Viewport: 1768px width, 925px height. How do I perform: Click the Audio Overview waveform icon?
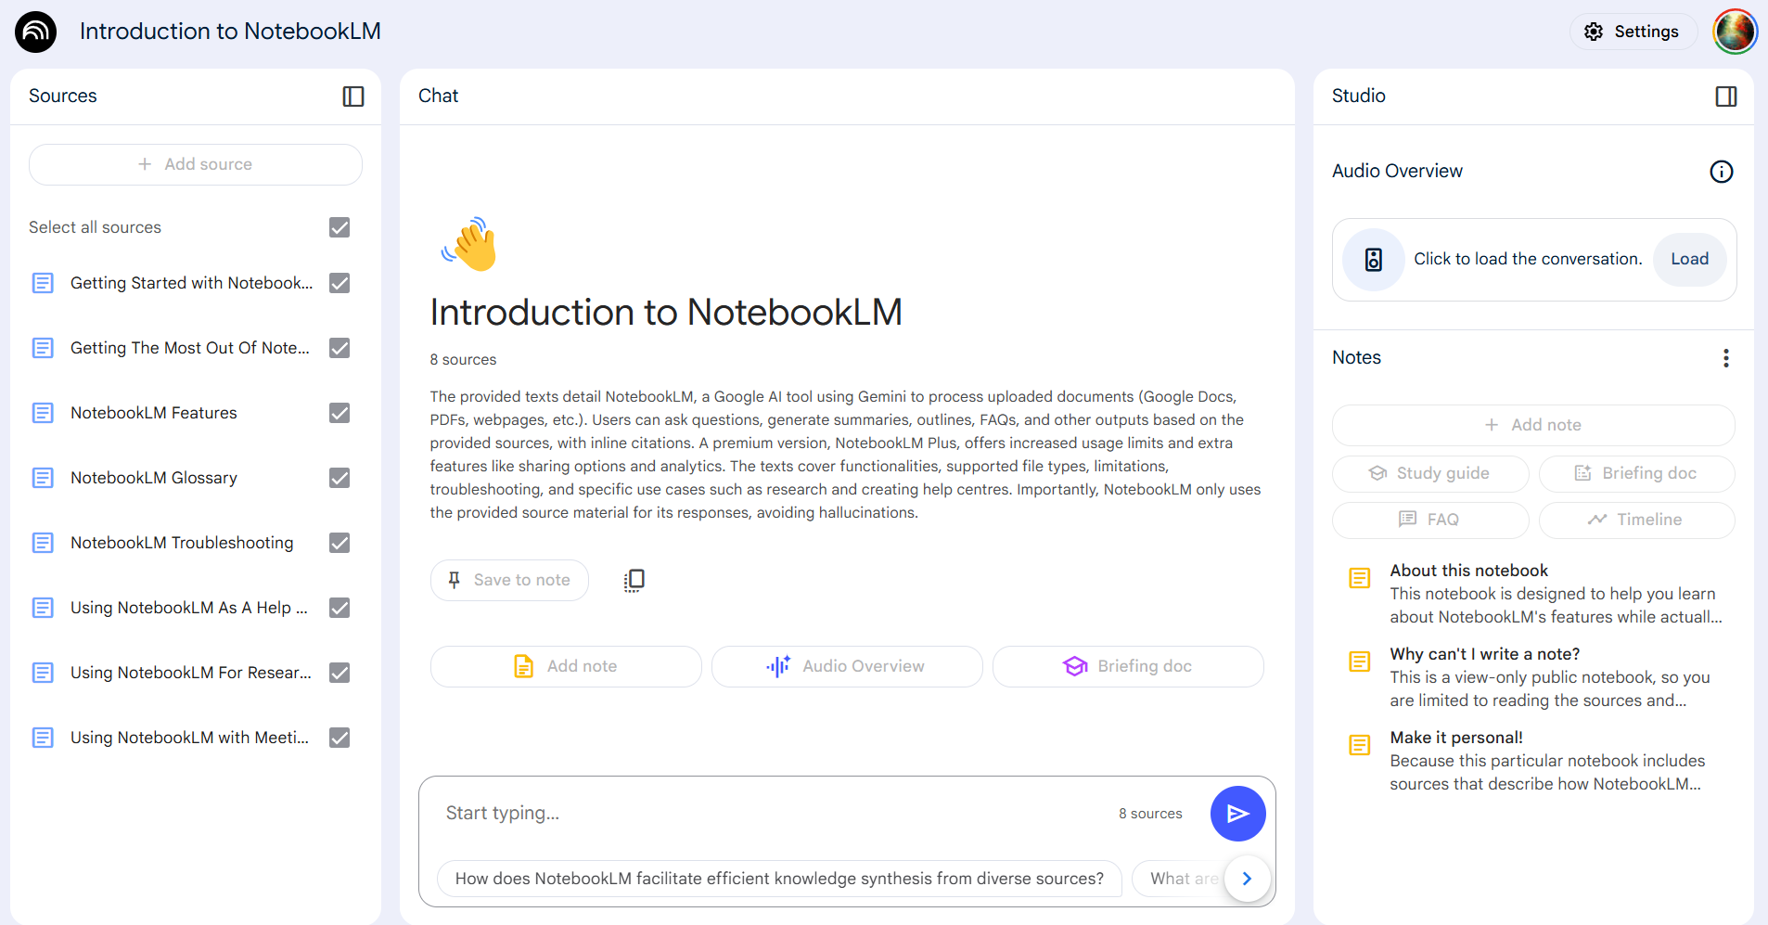point(778,666)
